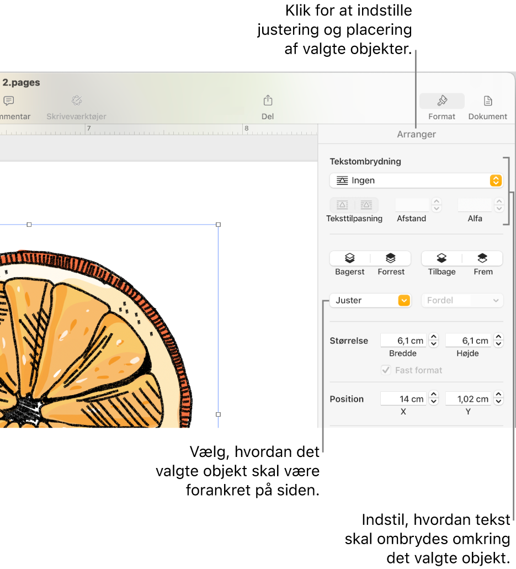Viewport: 516px width, 569px height.
Task: Click the Y position field
Action: [468, 399]
